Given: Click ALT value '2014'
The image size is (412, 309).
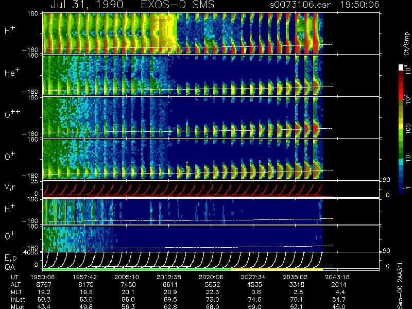Looking at the screenshot, I should point(339,285).
